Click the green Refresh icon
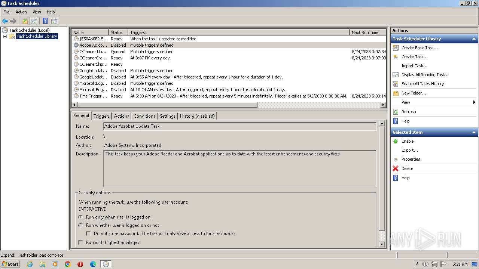The image size is (479, 269). click(x=396, y=112)
